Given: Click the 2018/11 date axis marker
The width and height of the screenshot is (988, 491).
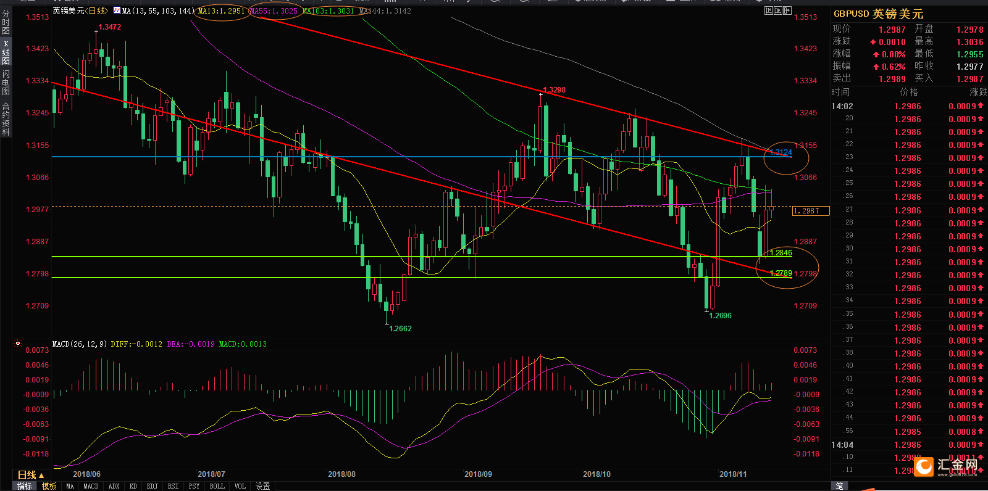Looking at the screenshot, I should coord(733,474).
